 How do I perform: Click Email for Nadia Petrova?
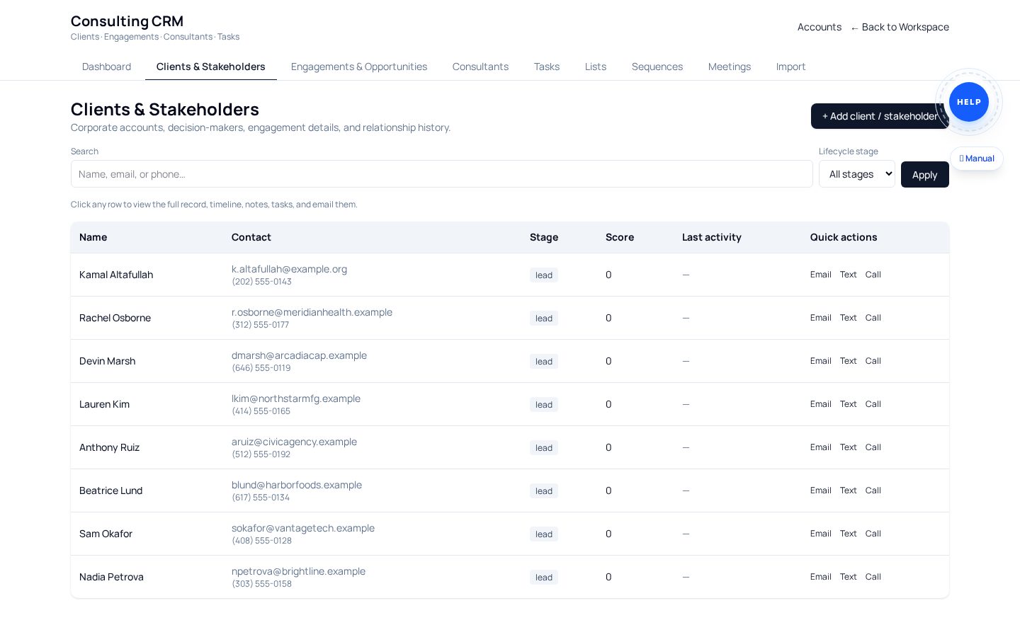tap(820, 577)
